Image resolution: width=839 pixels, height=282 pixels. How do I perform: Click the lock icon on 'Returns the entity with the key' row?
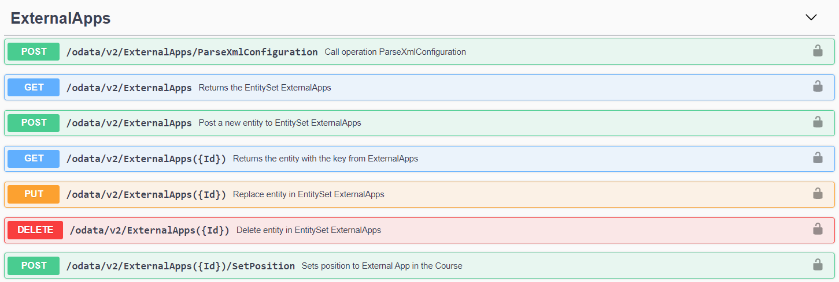tap(818, 158)
